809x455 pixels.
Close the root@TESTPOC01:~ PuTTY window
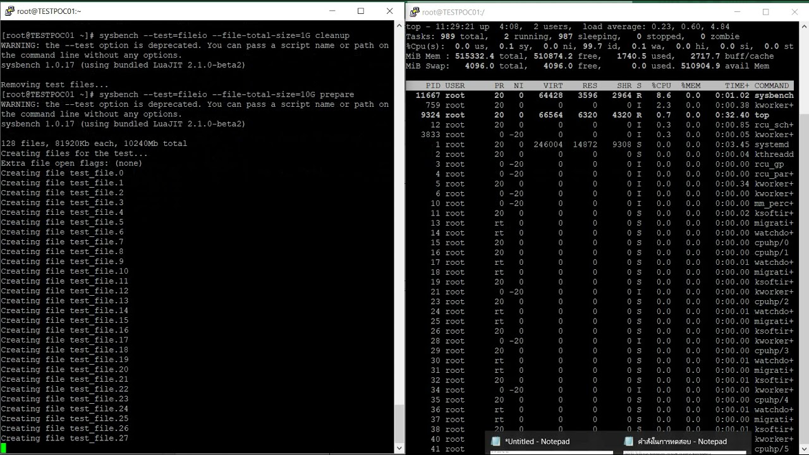[389, 11]
